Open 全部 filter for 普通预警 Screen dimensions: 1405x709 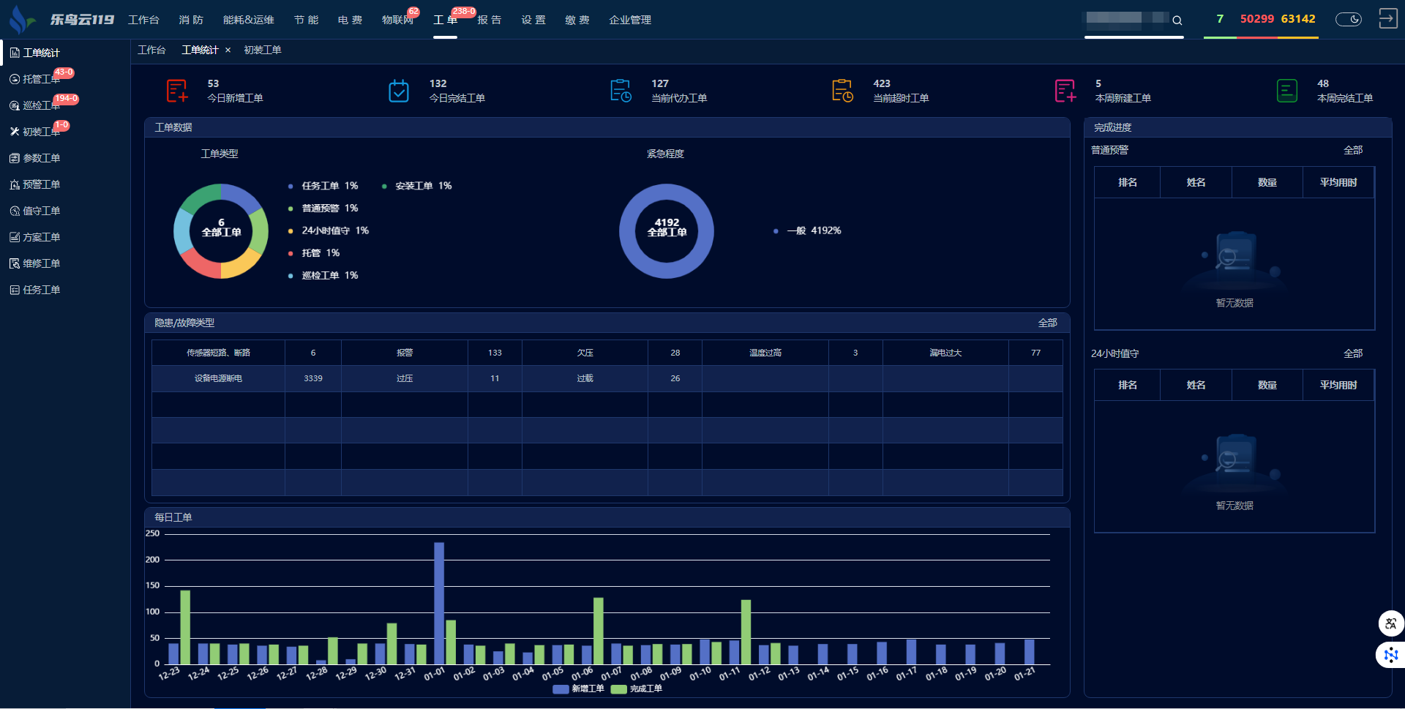pyautogui.click(x=1352, y=150)
